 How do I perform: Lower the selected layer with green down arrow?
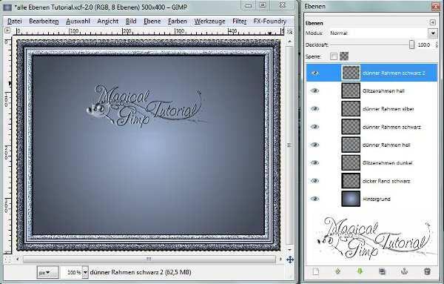[x=360, y=271]
